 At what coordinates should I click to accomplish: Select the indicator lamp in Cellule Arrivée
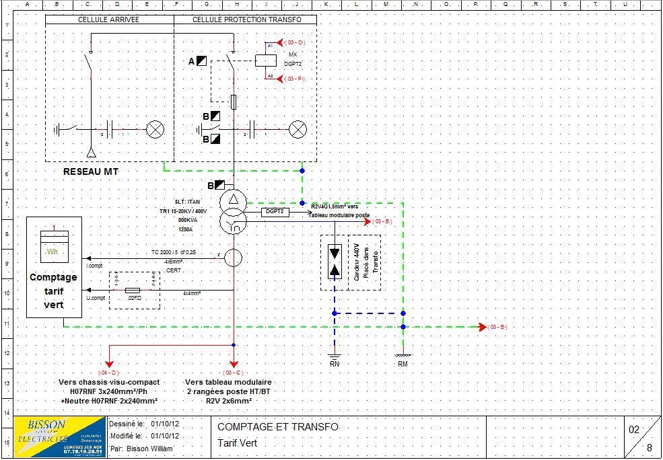pos(155,128)
